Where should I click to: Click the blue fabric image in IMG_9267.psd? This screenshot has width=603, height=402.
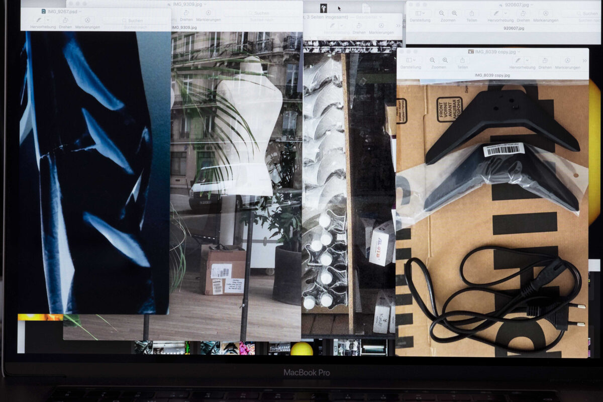(x=94, y=172)
